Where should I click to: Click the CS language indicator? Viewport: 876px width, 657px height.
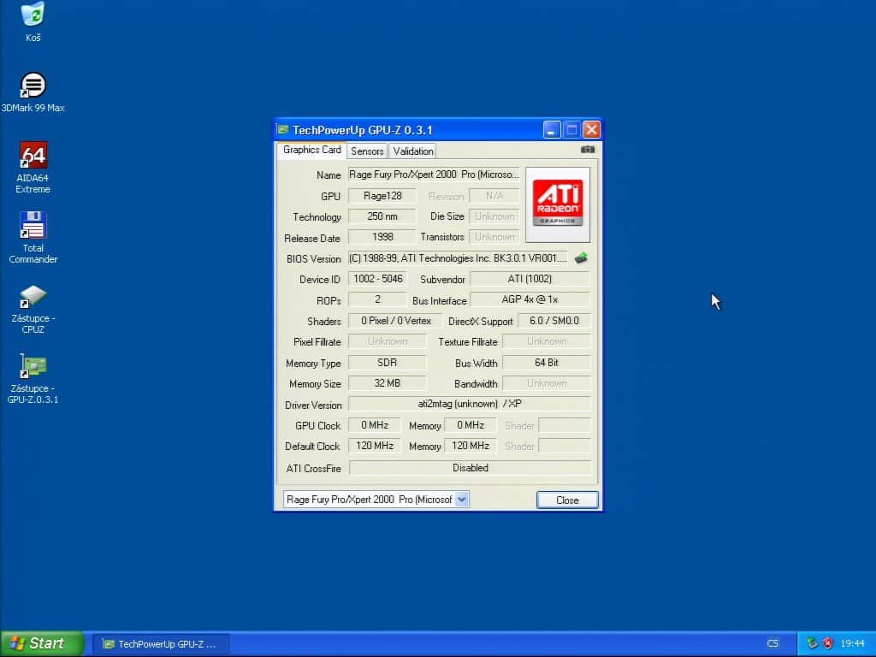pyautogui.click(x=772, y=643)
